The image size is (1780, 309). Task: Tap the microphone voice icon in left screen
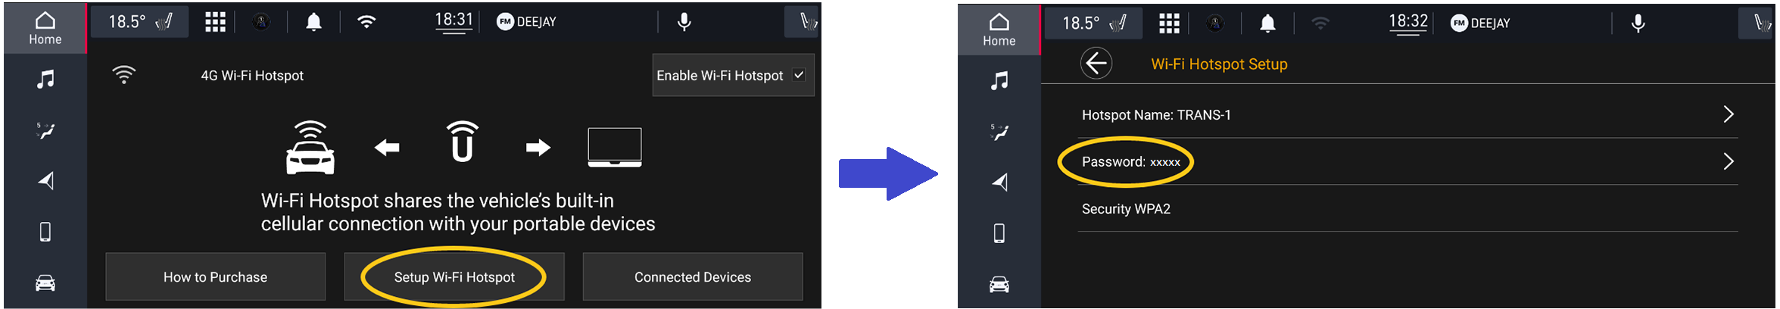(684, 22)
